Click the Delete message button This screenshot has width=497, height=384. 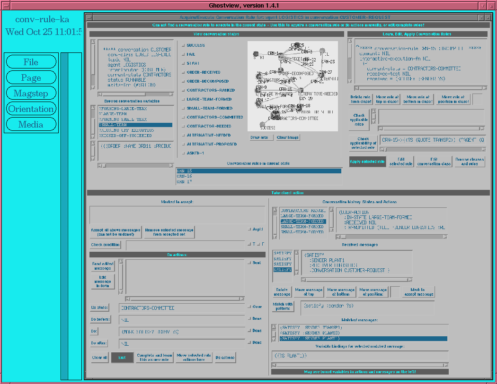pos(282,292)
